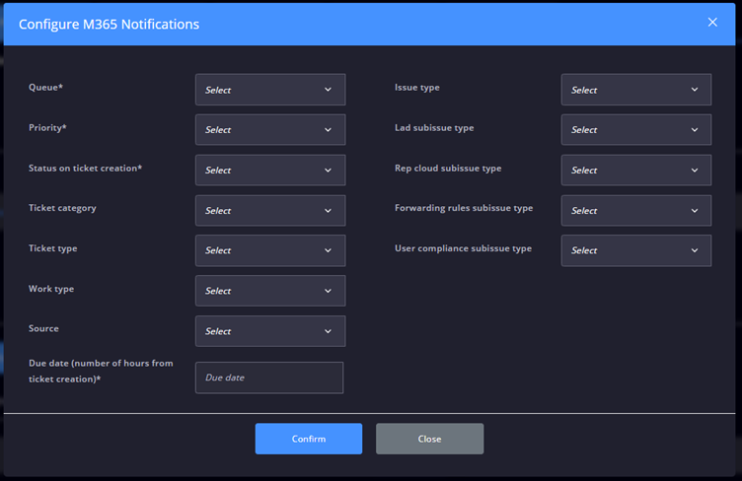
Task: Click the Due date hours label text
Action: click(101, 371)
